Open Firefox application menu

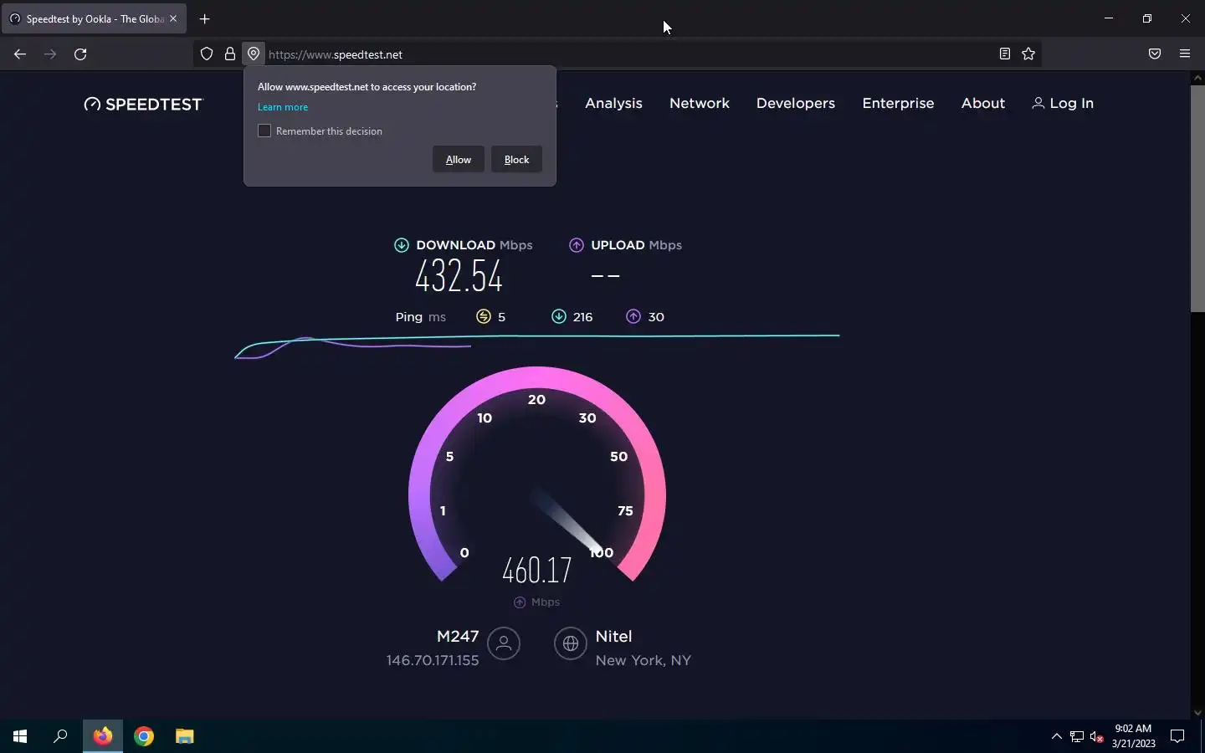[1185, 54]
